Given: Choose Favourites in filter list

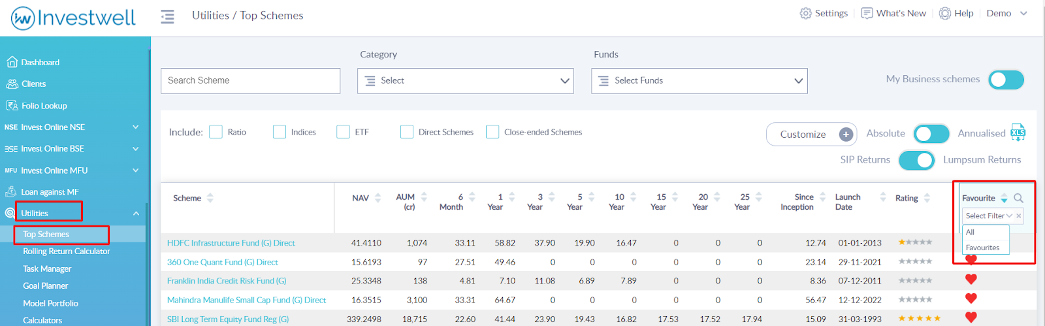Looking at the screenshot, I should click(986, 248).
